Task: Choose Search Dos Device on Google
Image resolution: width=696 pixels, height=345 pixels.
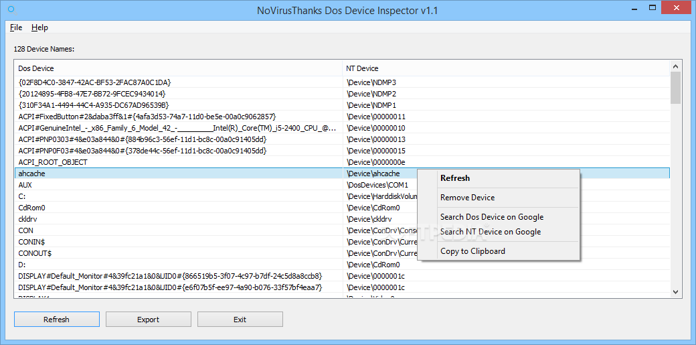Action: coord(499,217)
